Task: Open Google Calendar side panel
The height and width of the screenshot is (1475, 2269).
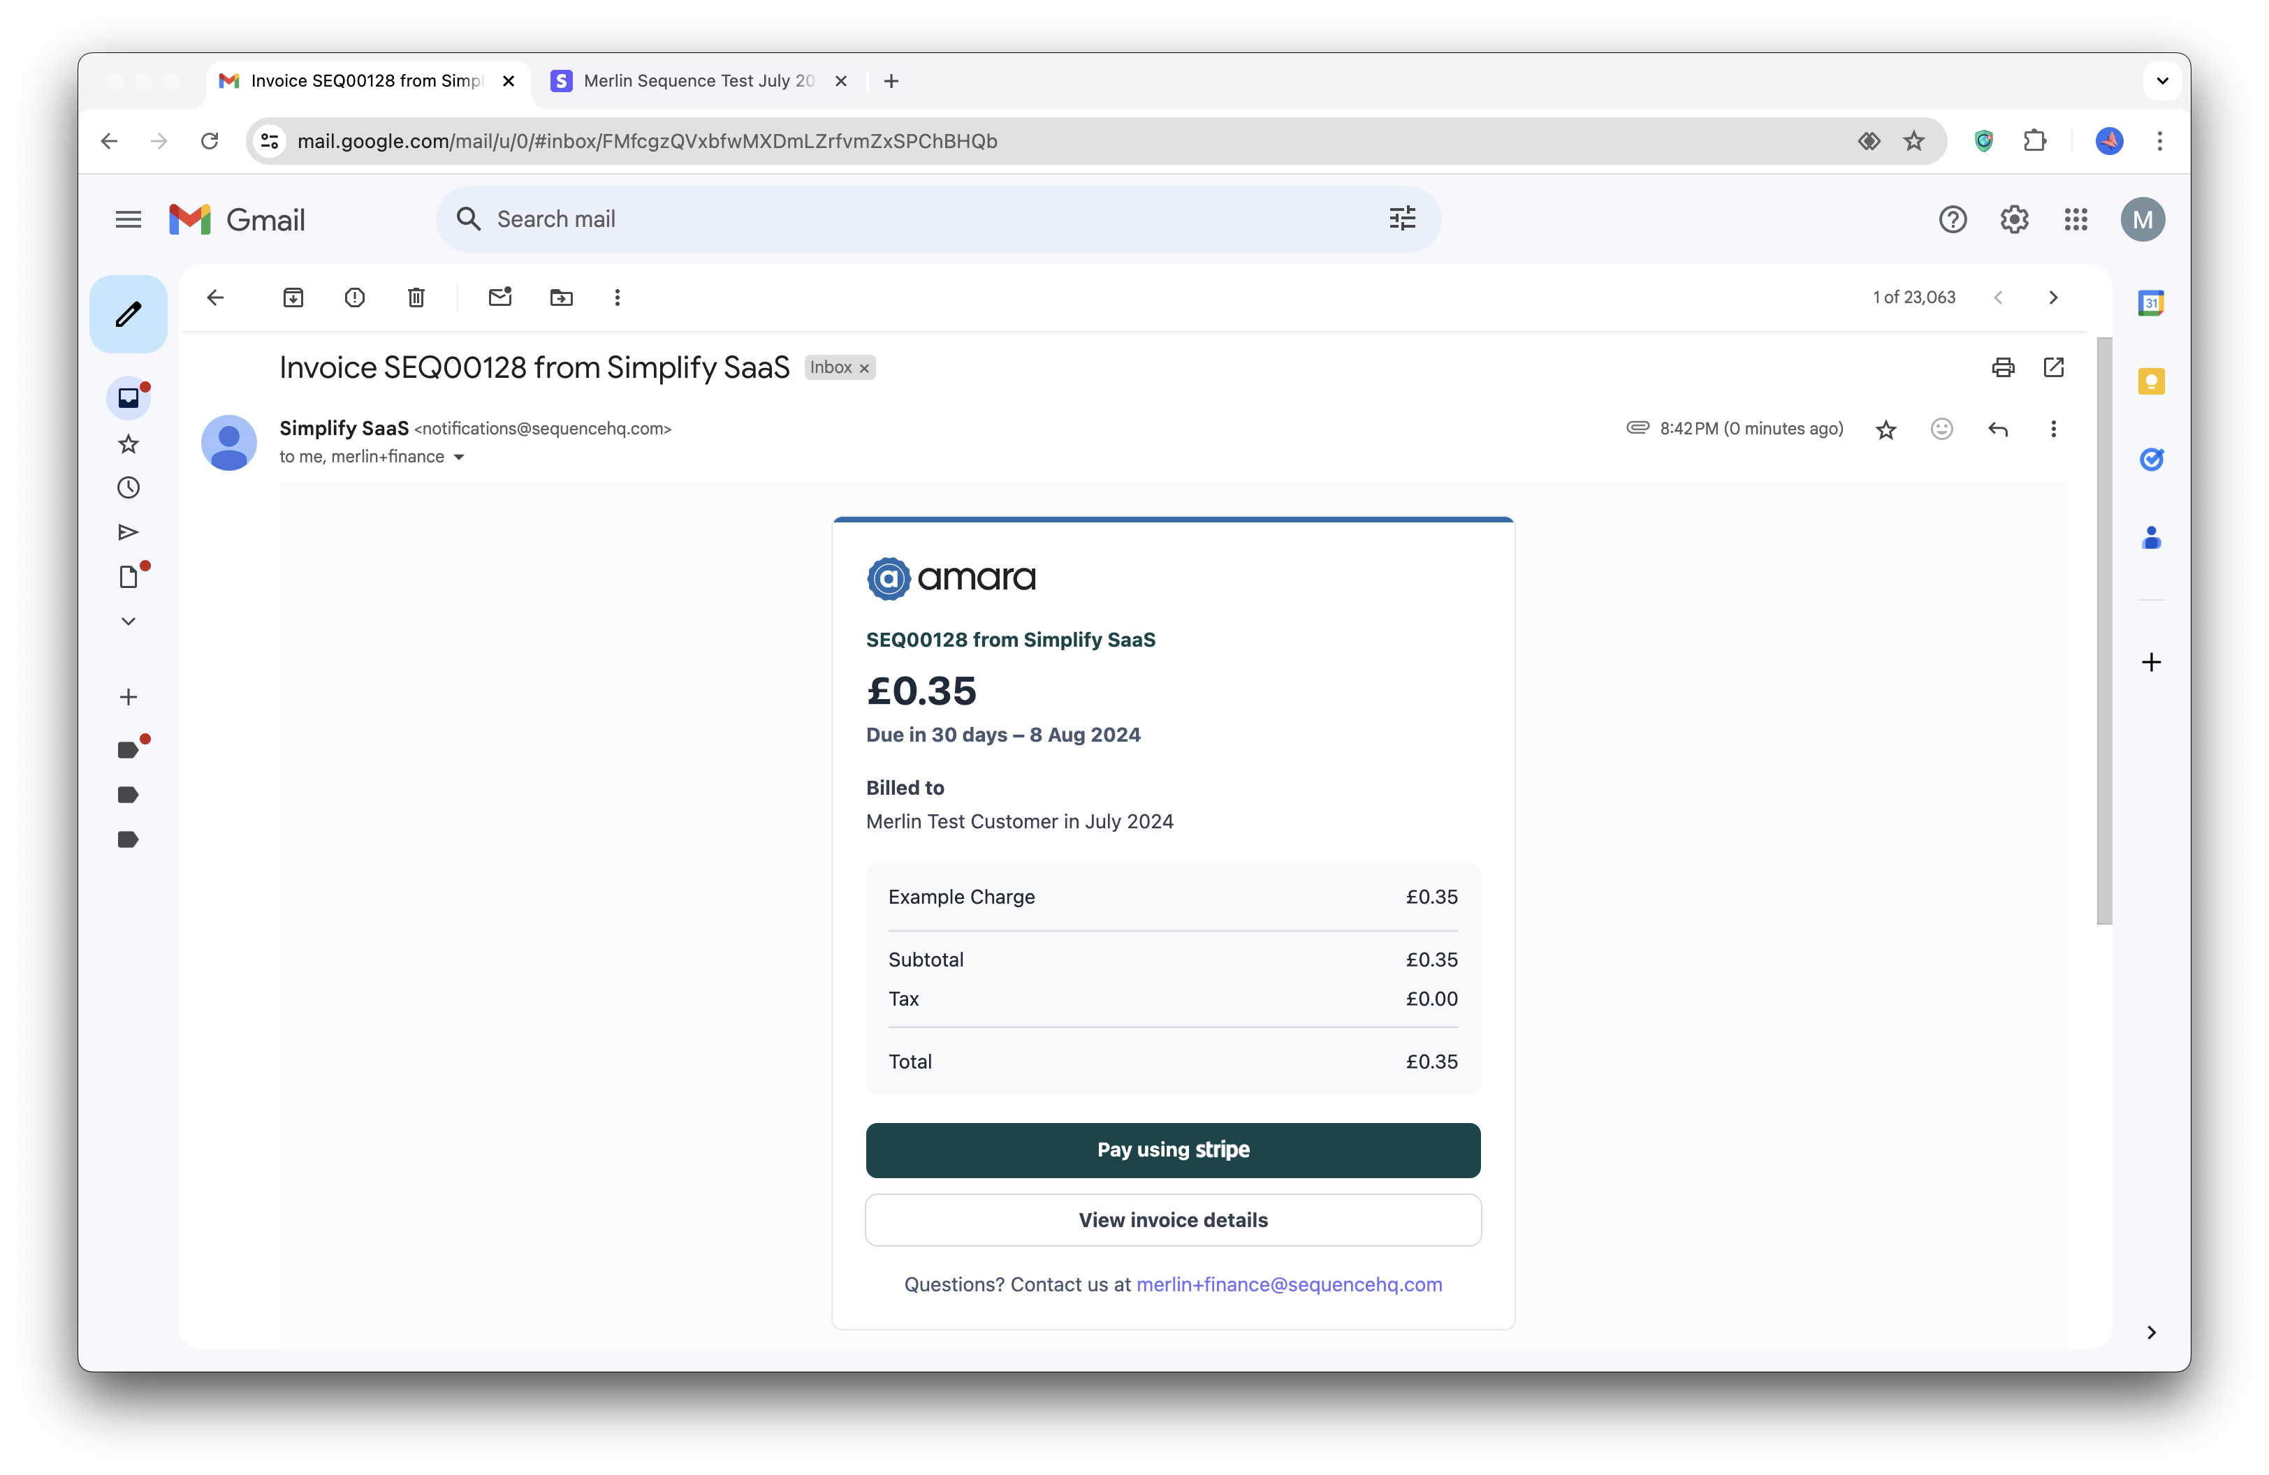Action: pyautogui.click(x=2151, y=303)
